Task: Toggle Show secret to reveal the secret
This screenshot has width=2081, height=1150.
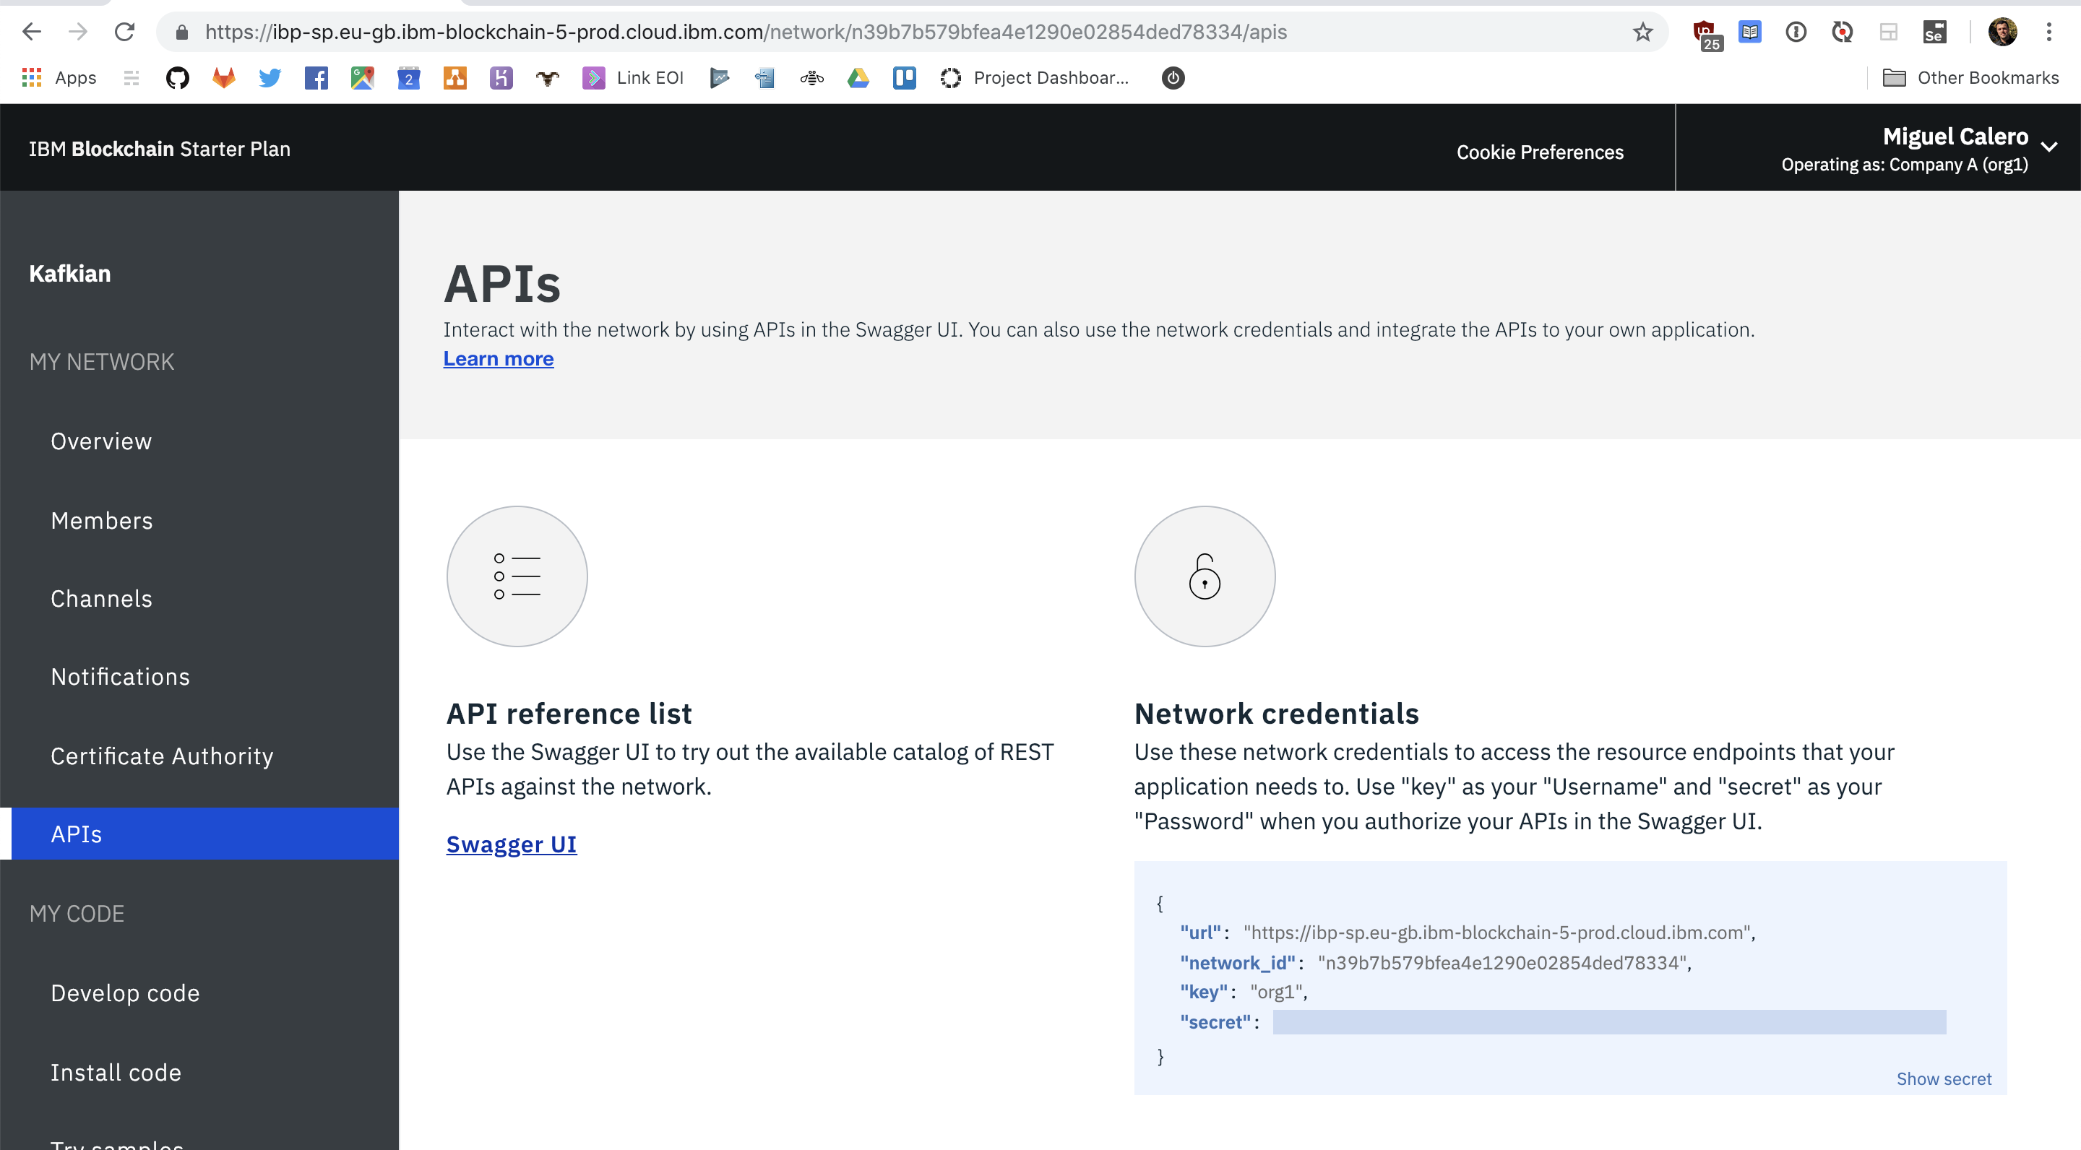Action: click(1943, 1079)
